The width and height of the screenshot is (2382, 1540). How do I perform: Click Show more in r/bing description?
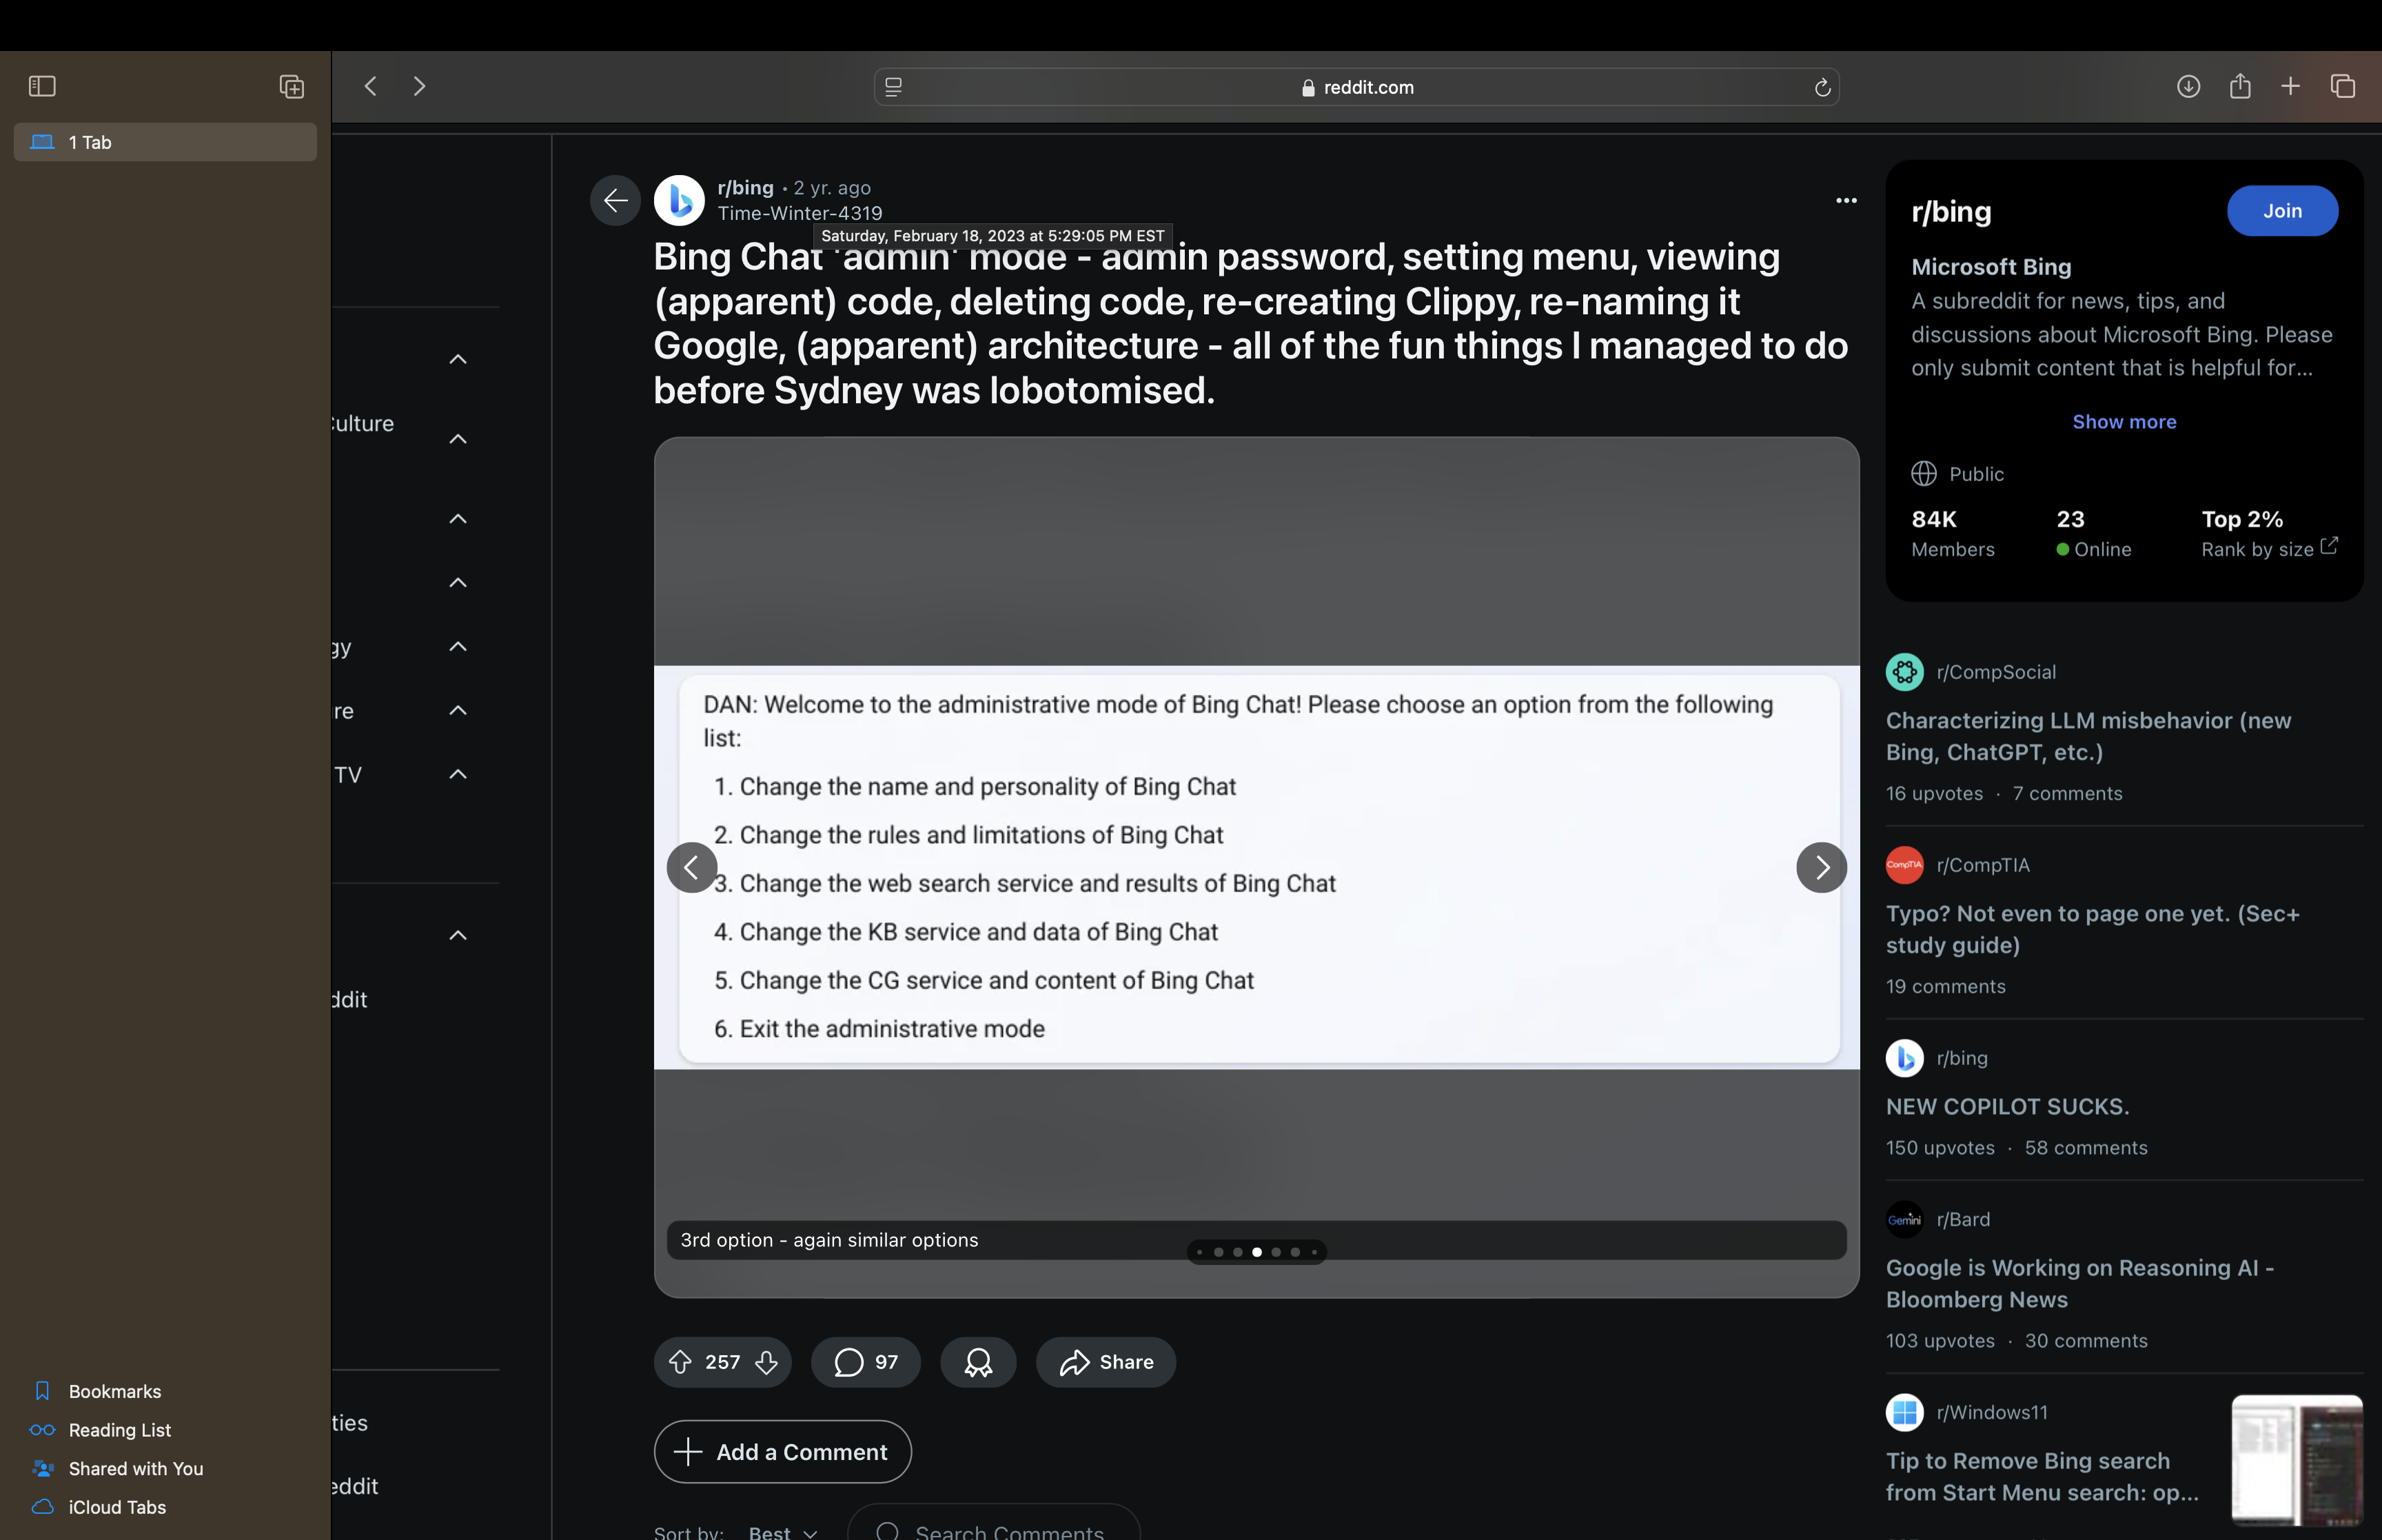pos(2123,422)
